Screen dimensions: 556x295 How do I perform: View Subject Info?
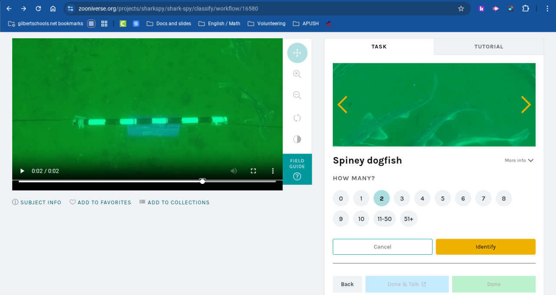pos(37,202)
